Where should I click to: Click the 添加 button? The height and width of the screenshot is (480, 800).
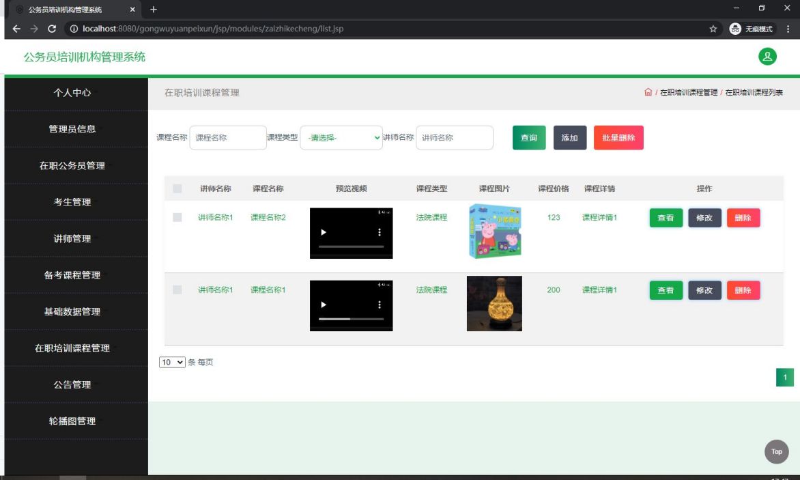tap(570, 138)
